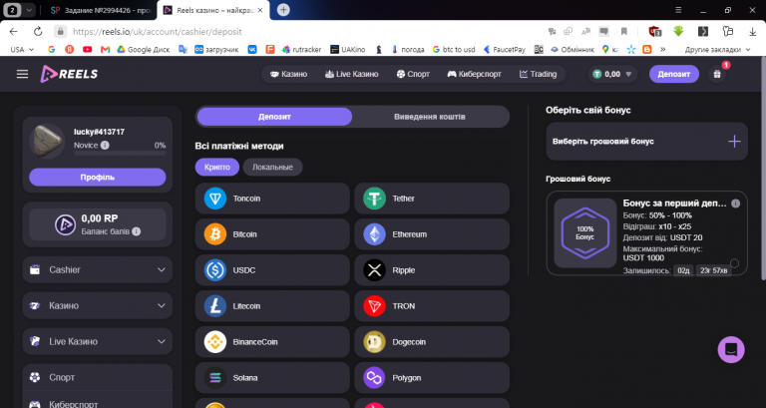Viewport: 766px width, 408px height.
Task: Select Polygon payment method
Action: 432,378
